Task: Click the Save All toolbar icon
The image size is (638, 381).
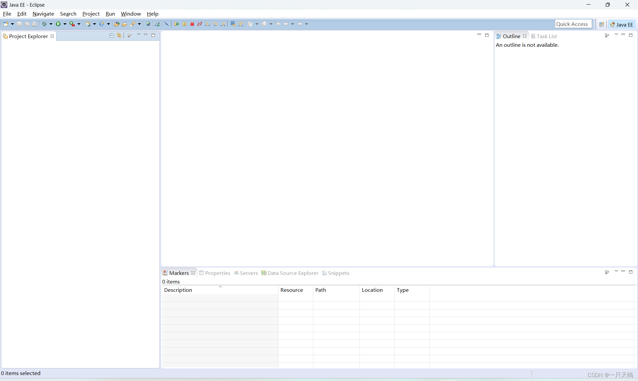Action: [27, 24]
